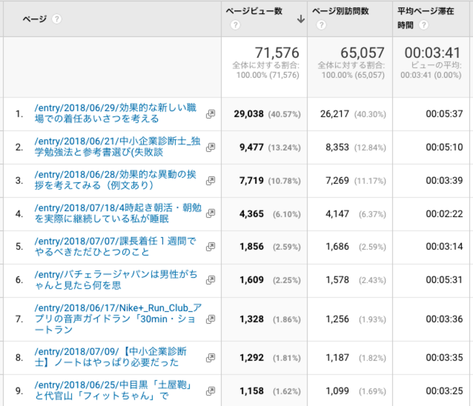Select unique pageviews cell 1,256
The height and width of the screenshot is (406, 473).
(337, 319)
